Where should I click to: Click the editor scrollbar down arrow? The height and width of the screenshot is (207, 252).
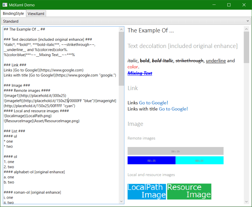pos(121,201)
